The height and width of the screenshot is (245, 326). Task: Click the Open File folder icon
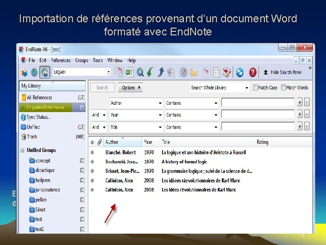[194, 73]
